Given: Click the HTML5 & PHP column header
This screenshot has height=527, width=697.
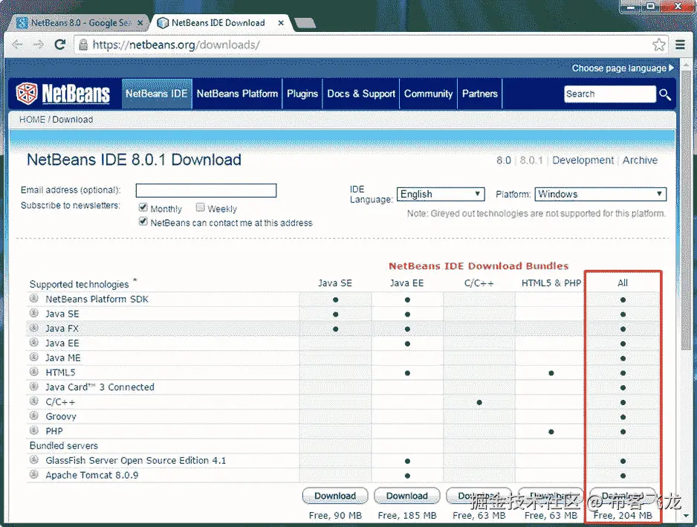Looking at the screenshot, I should click(x=551, y=283).
